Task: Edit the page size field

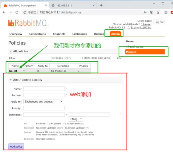Action: pos(116,58)
